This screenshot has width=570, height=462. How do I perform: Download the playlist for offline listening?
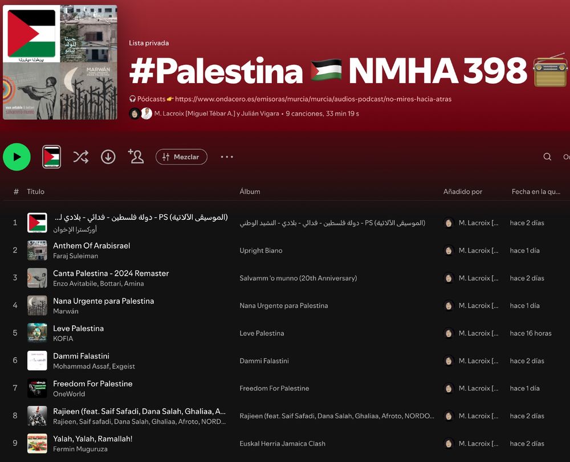click(x=108, y=157)
